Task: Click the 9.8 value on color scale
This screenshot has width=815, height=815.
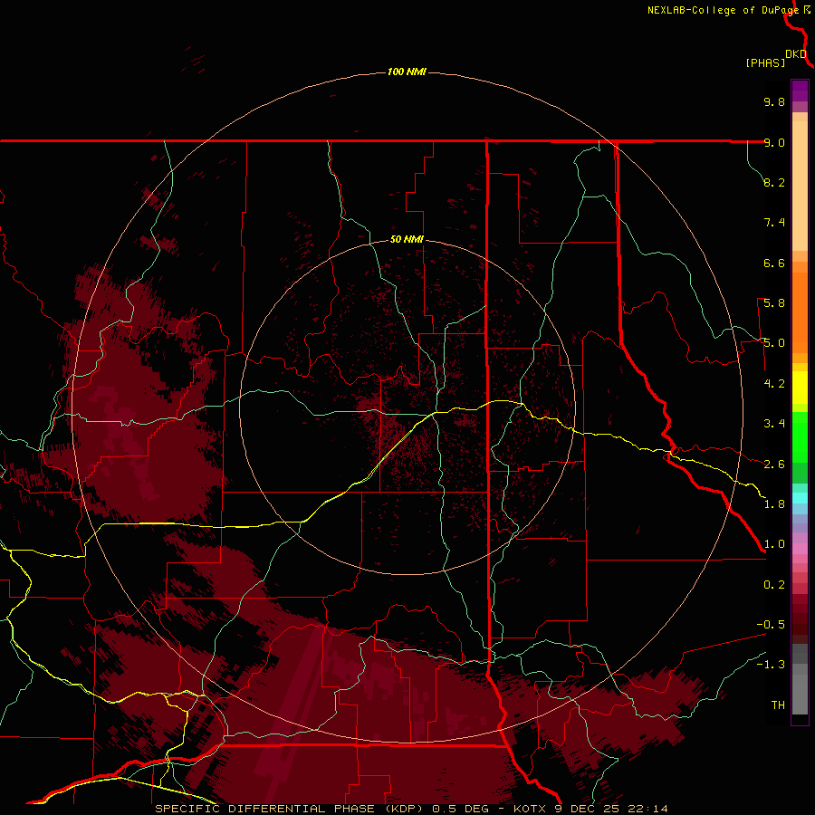Action: pos(774,101)
